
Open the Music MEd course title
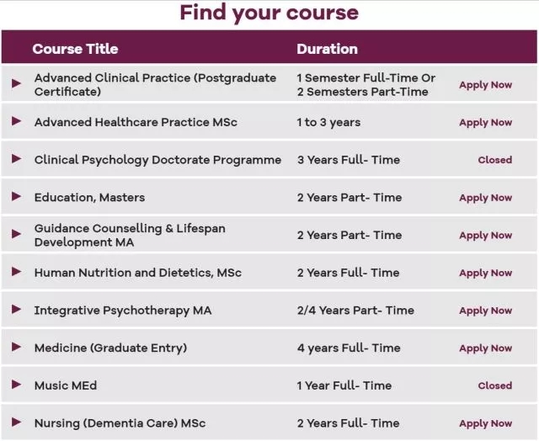click(x=66, y=385)
